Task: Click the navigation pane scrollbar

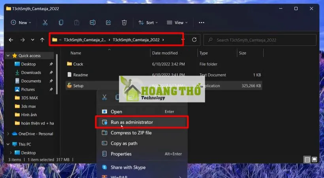Action: click(x=57, y=74)
